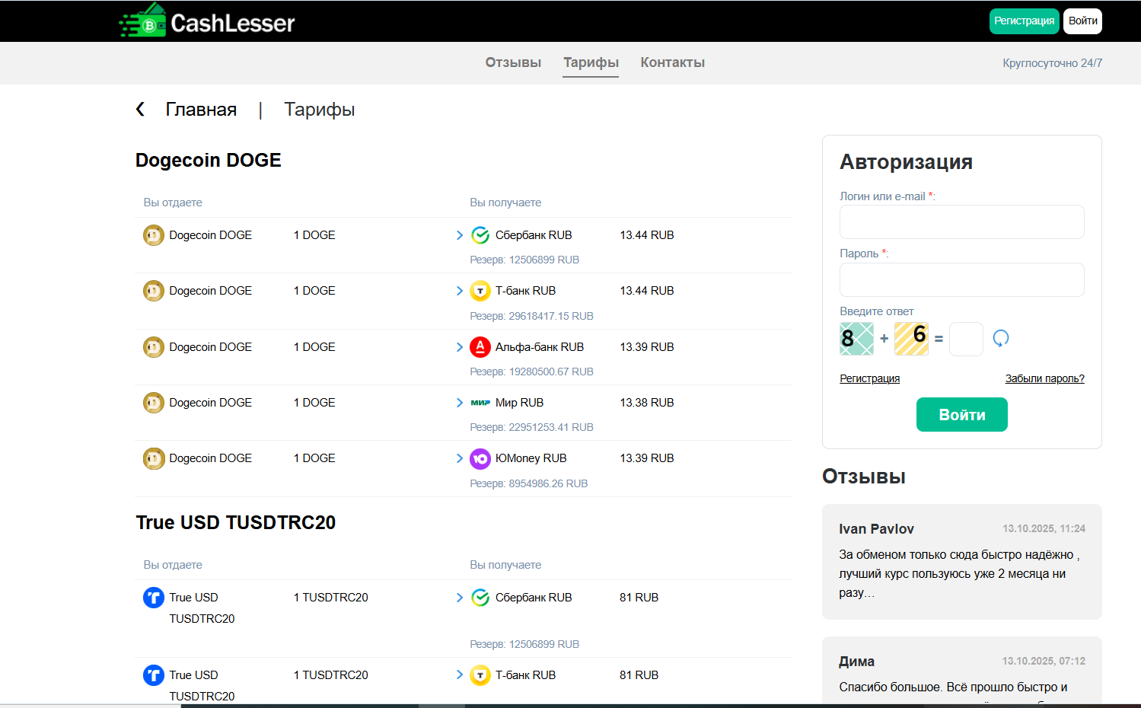Click the arrow chevron before ЮMoney RUB
The image size is (1141, 708).
pos(460,458)
